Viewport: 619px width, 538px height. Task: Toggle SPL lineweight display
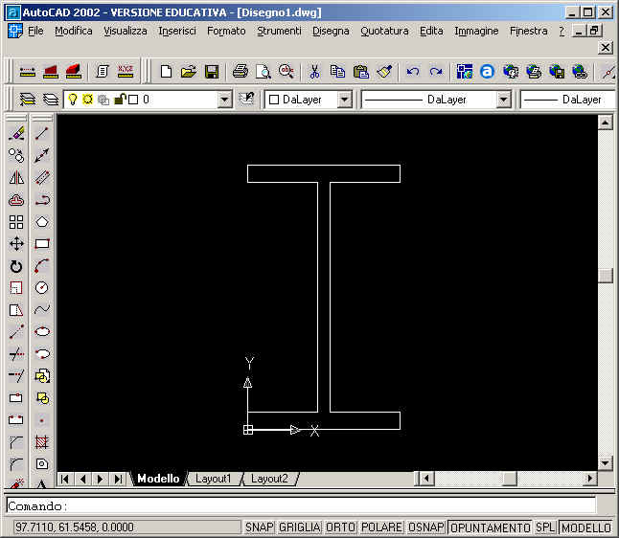tap(545, 527)
